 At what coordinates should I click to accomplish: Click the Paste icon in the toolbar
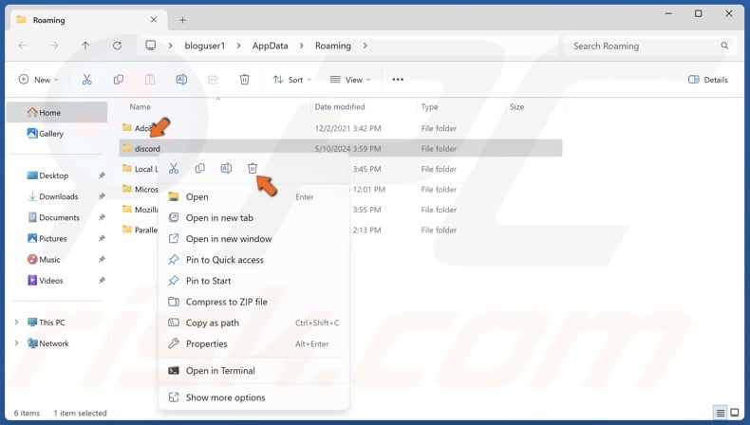150,80
